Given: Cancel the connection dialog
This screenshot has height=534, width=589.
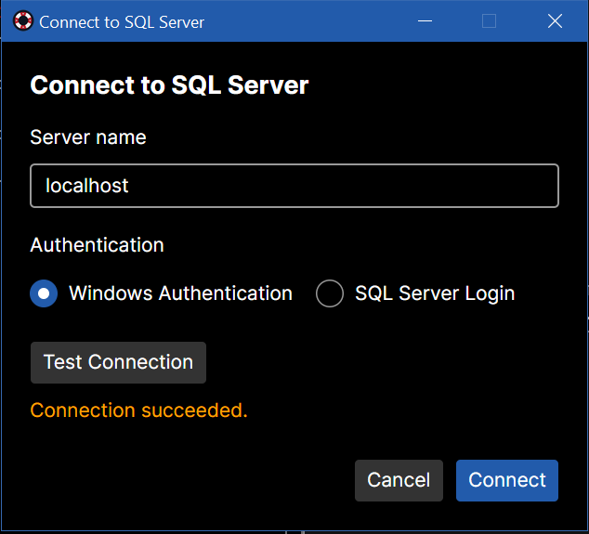Looking at the screenshot, I should coord(399,480).
